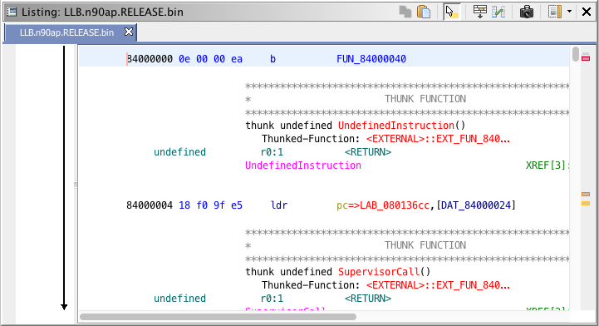Click the second THUNK FUNCTION header comment

coord(425,245)
